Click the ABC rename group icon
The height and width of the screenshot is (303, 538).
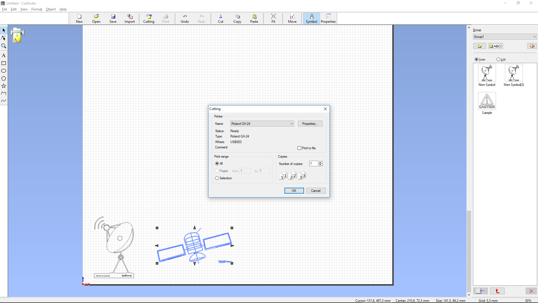point(495,46)
